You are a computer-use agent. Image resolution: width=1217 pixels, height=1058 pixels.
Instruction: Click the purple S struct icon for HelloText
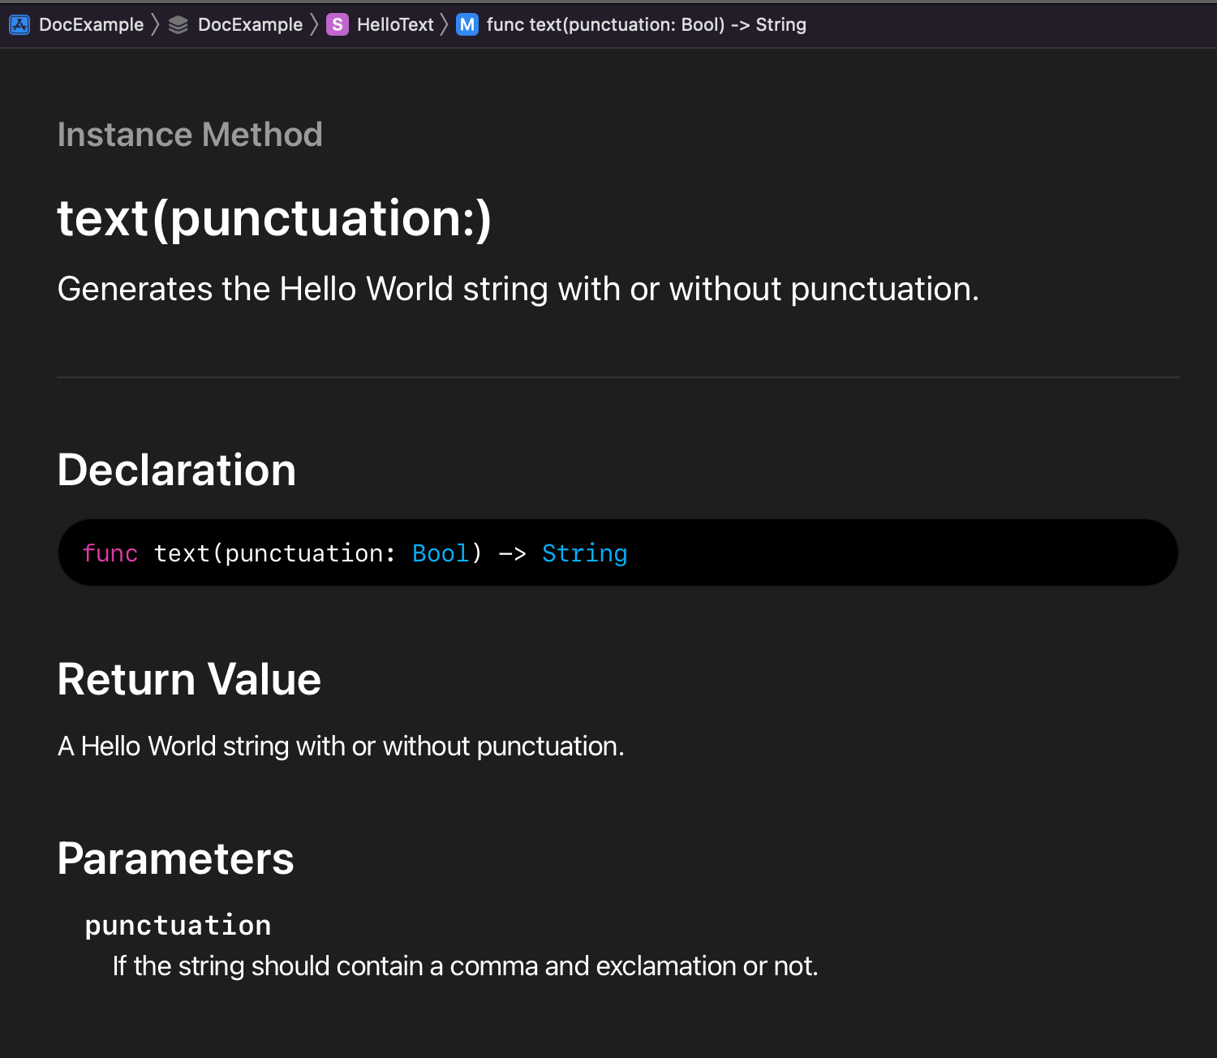click(x=337, y=24)
